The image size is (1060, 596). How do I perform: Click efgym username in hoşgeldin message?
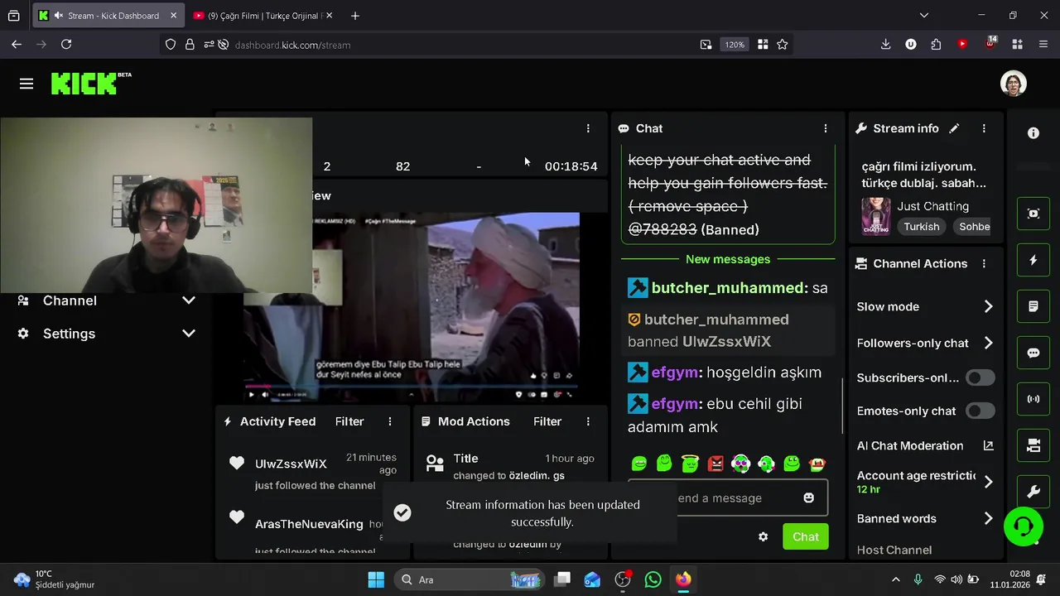(x=675, y=372)
